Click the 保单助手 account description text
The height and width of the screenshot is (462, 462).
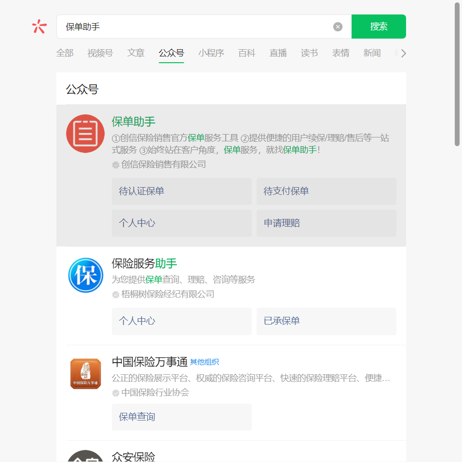click(x=250, y=144)
